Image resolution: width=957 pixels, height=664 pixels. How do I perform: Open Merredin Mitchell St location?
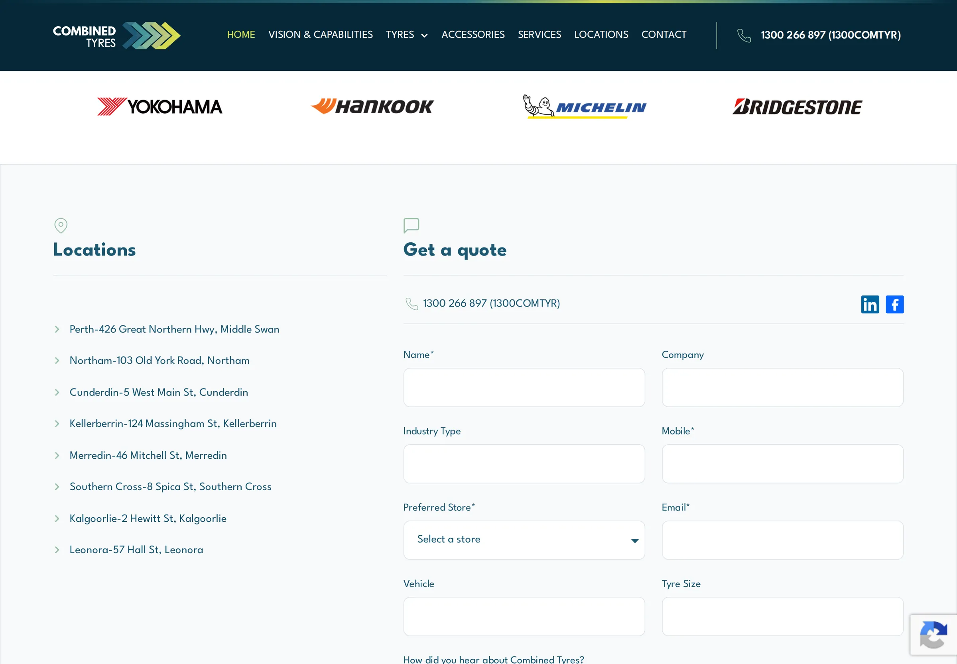click(148, 455)
